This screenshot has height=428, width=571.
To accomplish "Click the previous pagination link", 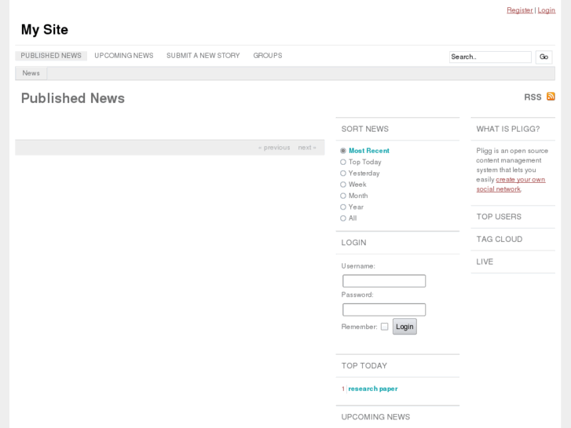I will 274,148.
